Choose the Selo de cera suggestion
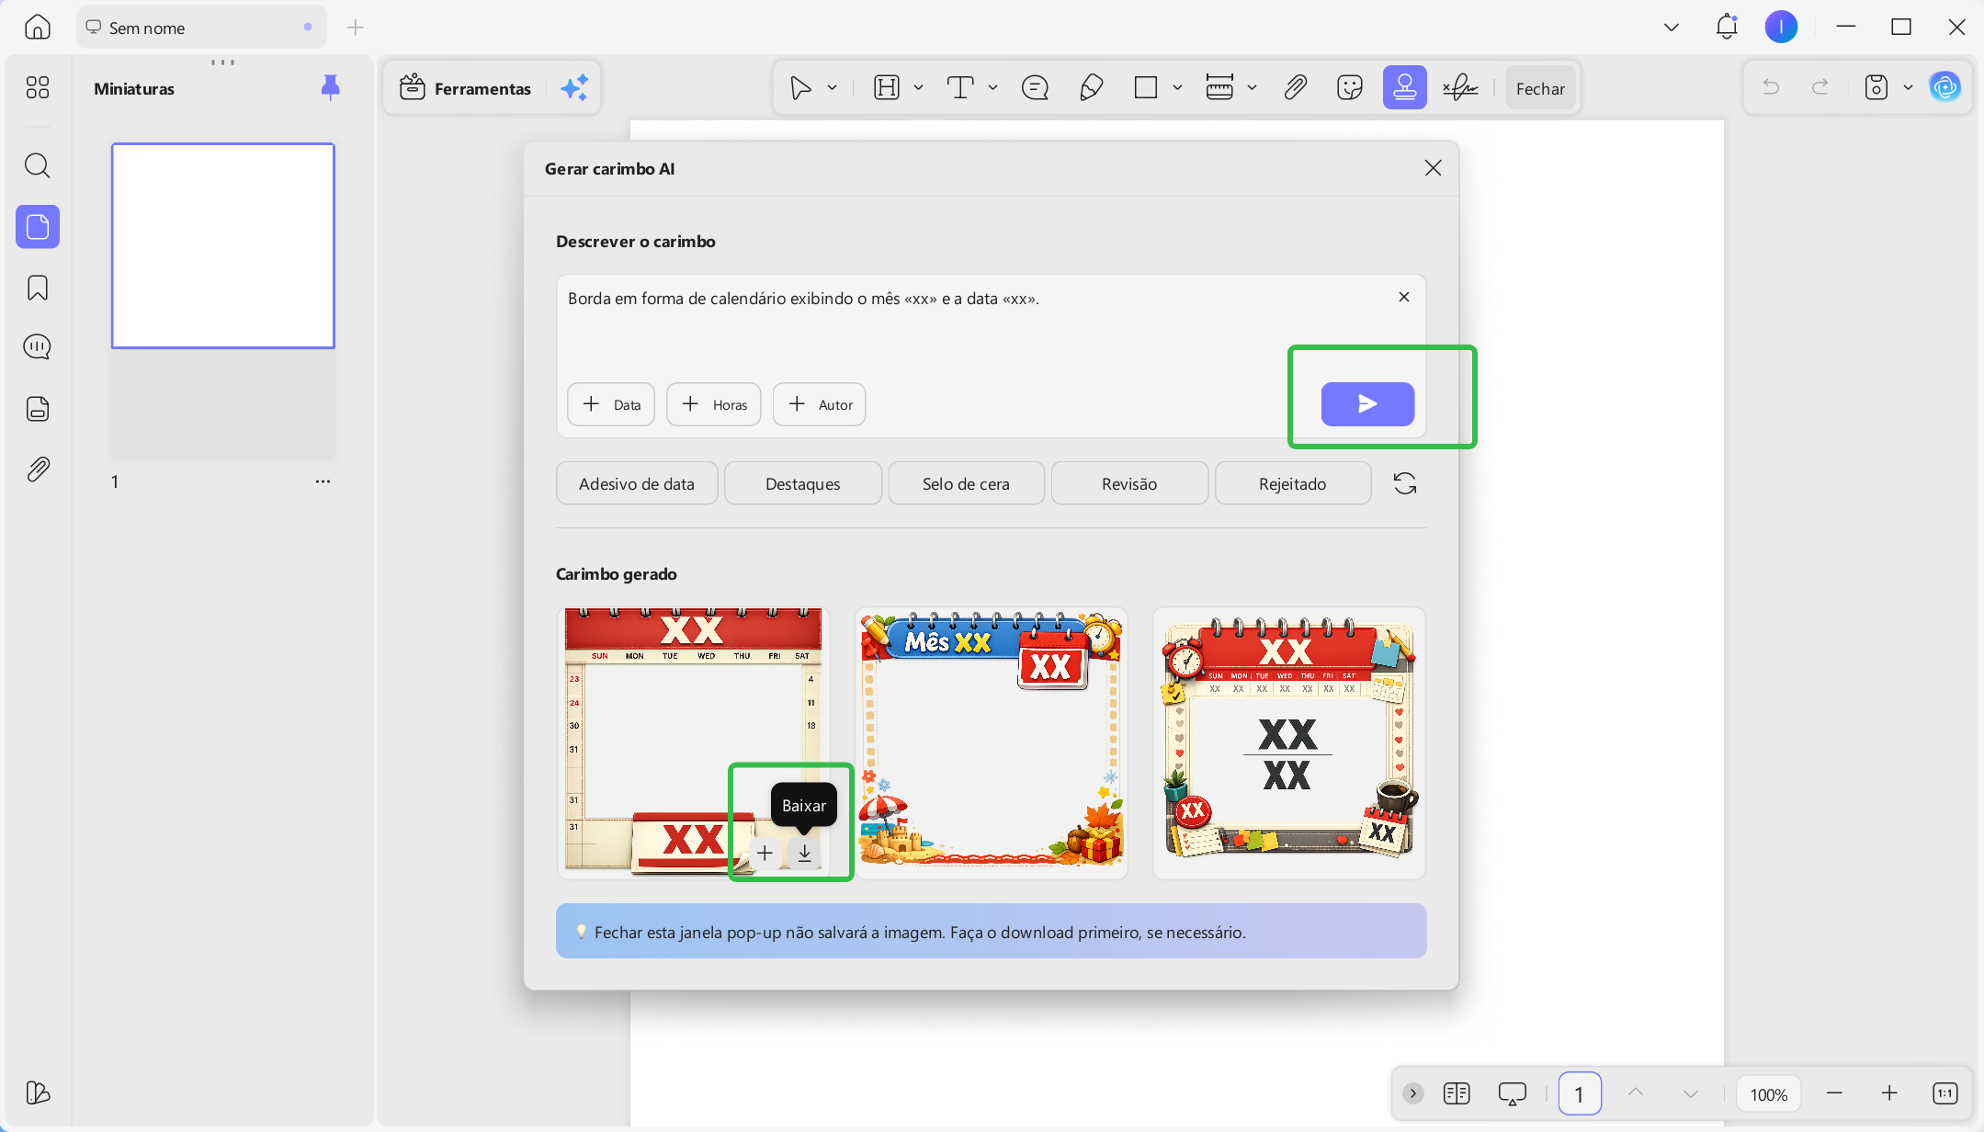 (966, 483)
